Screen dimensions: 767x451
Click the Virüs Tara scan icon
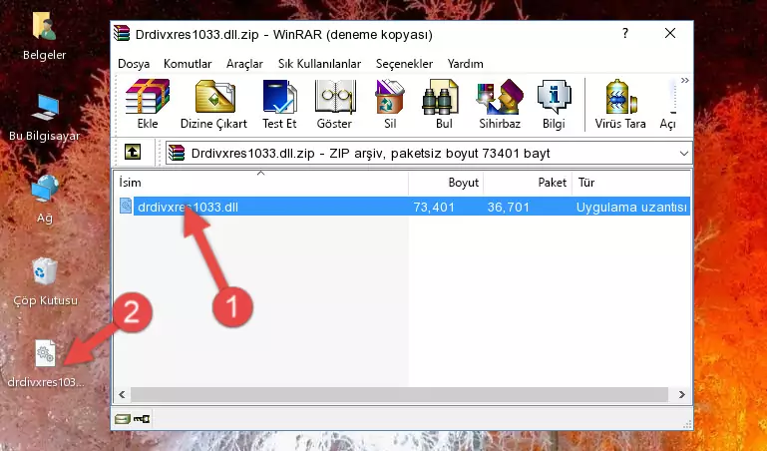pyautogui.click(x=620, y=104)
